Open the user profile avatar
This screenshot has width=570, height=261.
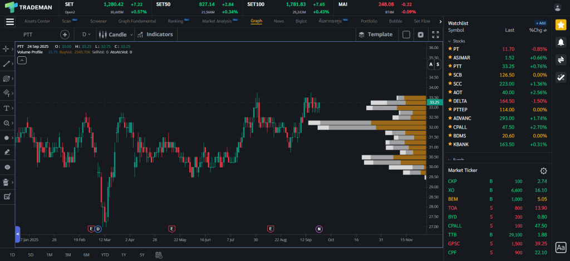point(557,7)
